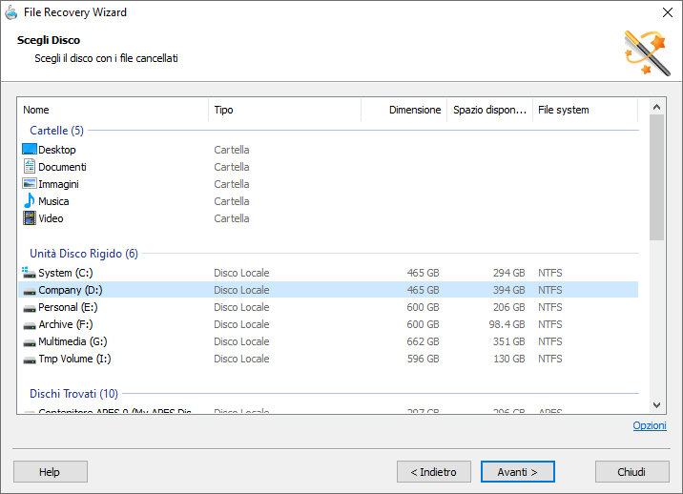Select the Desktop folder name

[x=57, y=150]
